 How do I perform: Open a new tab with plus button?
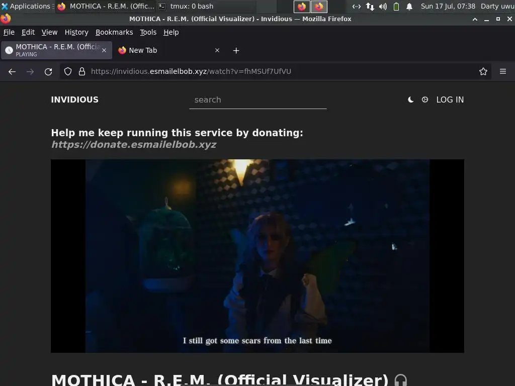click(236, 51)
